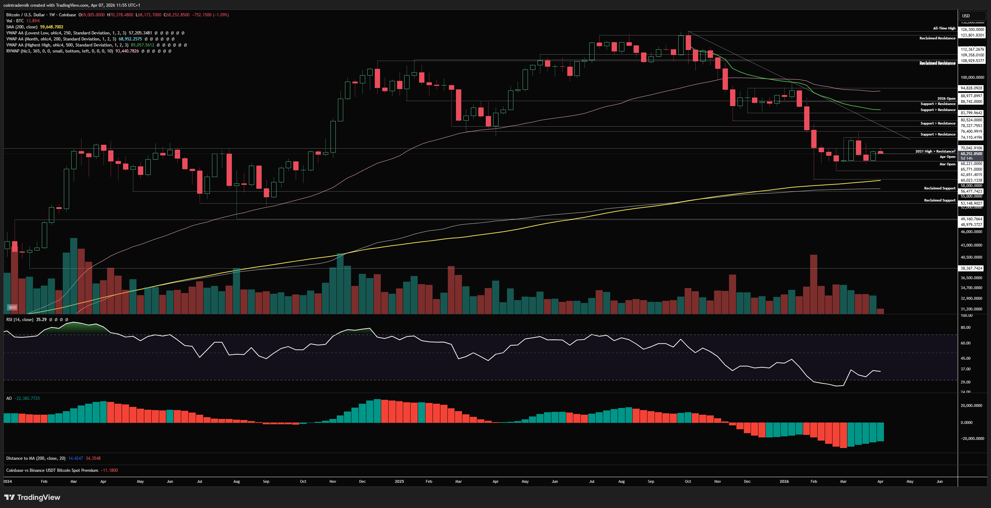
Task: Click the All-Time High level label
Action: [x=944, y=28]
